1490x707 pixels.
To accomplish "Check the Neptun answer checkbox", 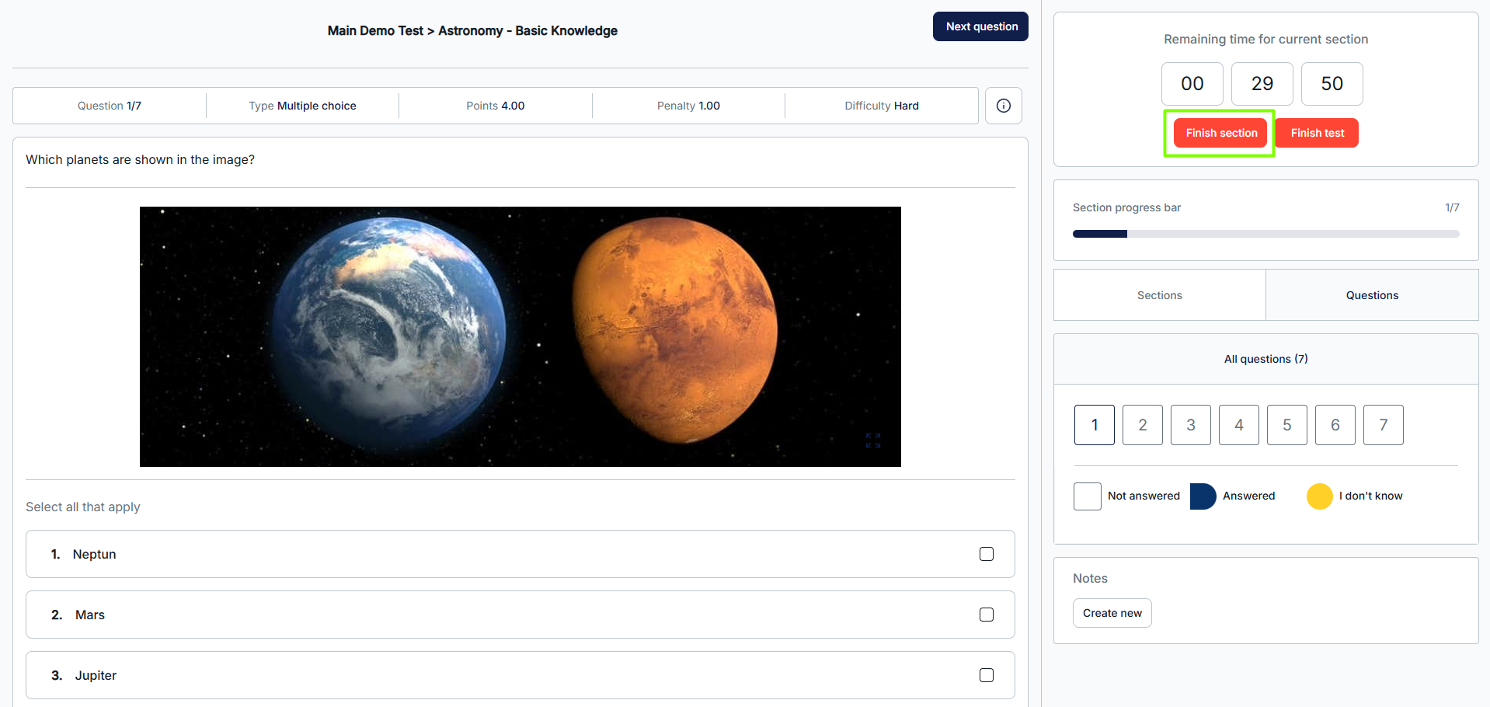I will coord(986,554).
